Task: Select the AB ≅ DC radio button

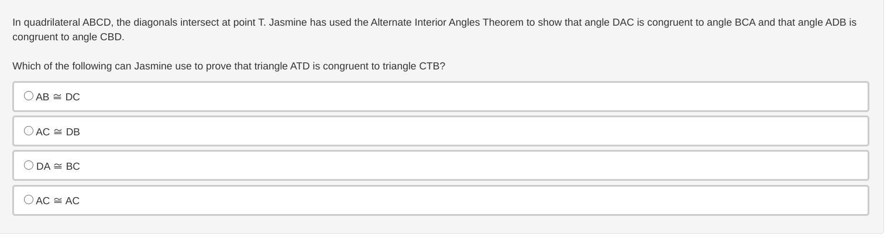Action: [x=29, y=96]
